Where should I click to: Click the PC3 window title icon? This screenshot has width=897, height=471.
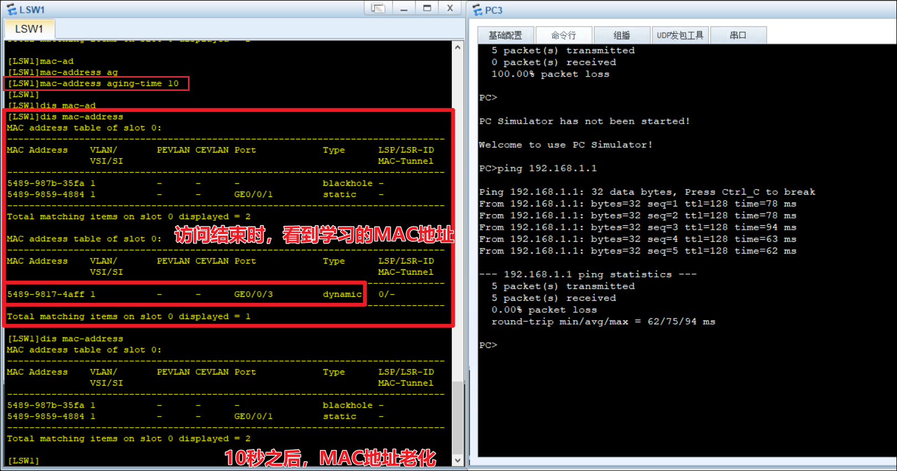click(477, 10)
